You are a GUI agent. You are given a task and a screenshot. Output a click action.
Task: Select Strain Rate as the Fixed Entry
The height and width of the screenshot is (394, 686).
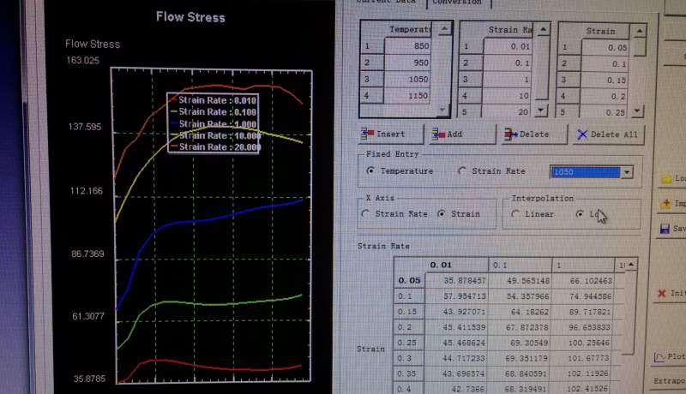462,171
